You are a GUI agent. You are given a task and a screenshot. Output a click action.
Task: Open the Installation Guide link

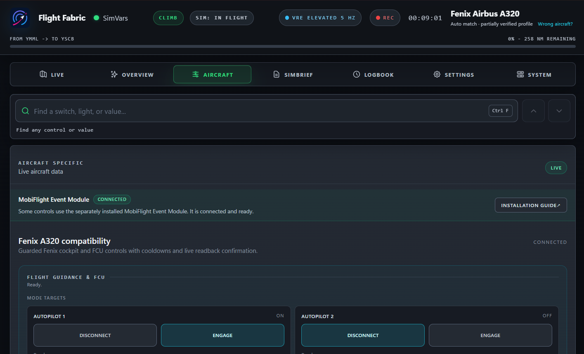531,205
